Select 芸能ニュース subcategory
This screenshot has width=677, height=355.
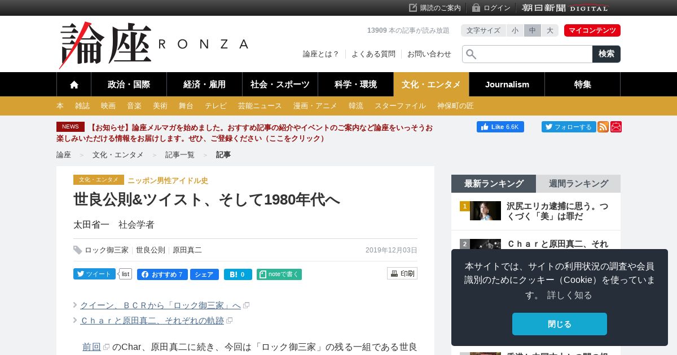pyautogui.click(x=260, y=106)
